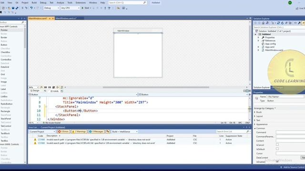Toggle the IsEnabled checkbox
Image resolution: width=305 pixels, height=171 pixels.
277,161
